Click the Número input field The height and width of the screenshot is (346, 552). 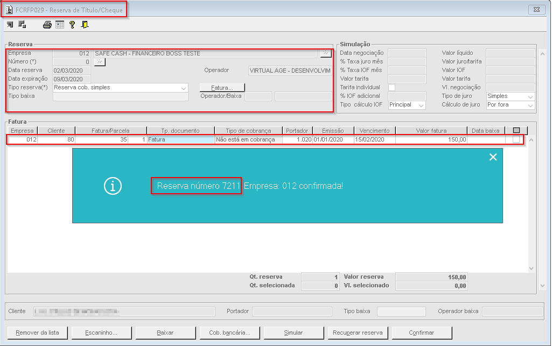click(x=72, y=62)
